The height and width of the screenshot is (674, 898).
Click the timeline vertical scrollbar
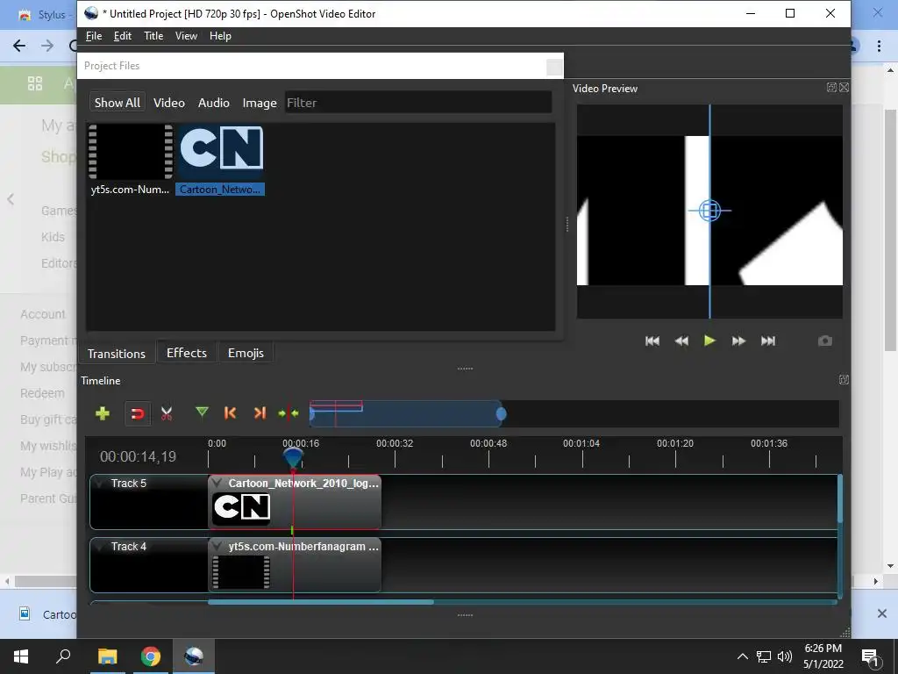pyautogui.click(x=840, y=498)
